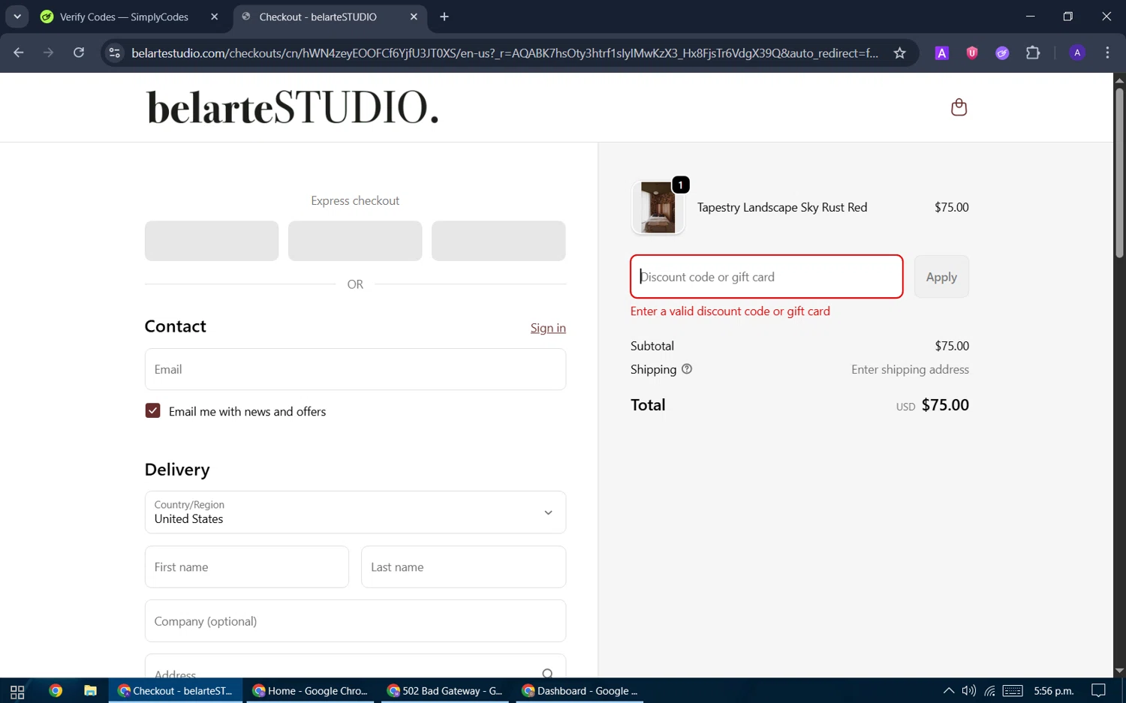Uncheck Email me with news and offers
The width and height of the screenshot is (1126, 703).
point(152,410)
